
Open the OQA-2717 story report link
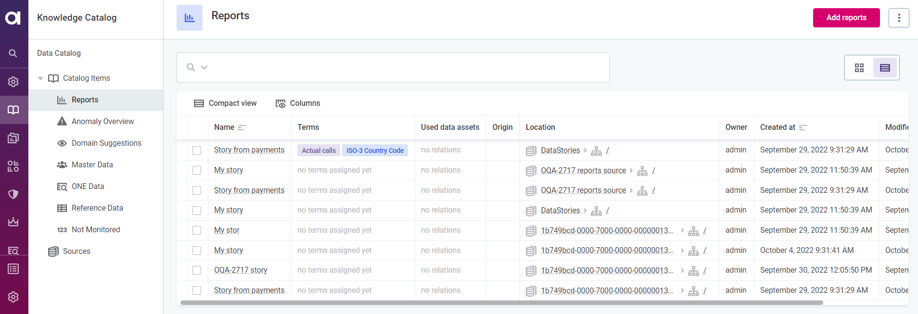(241, 270)
